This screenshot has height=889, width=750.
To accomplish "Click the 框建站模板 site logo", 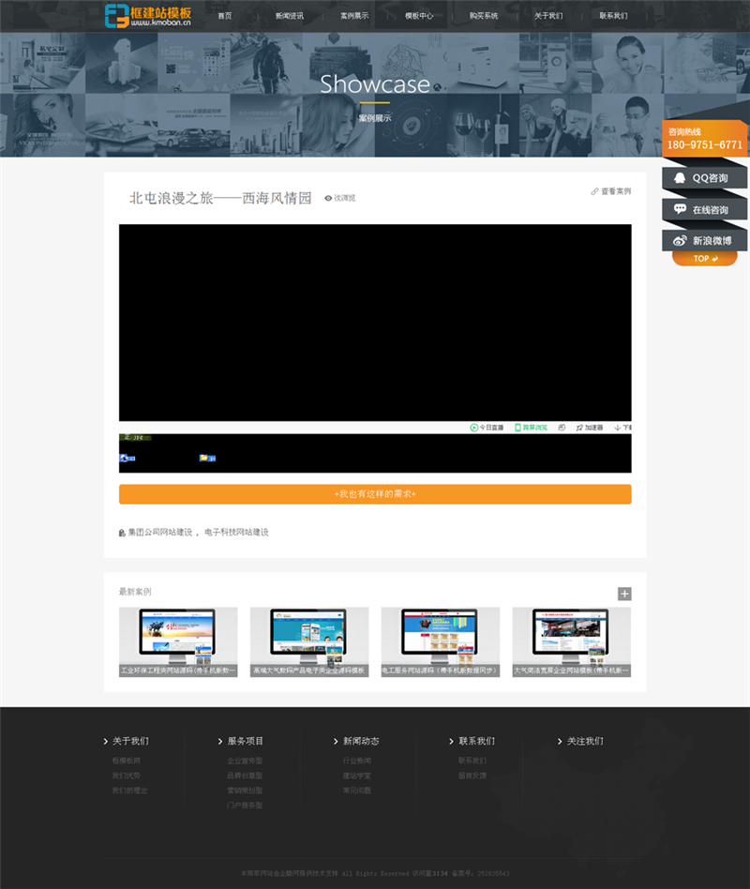I will point(148,15).
